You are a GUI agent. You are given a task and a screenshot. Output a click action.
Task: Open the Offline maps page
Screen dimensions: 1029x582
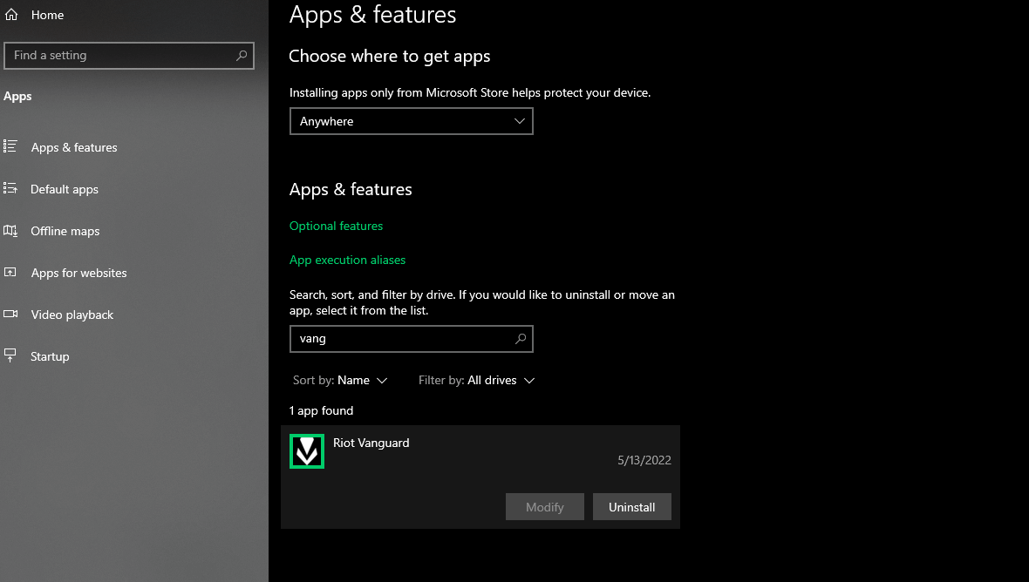pos(65,232)
